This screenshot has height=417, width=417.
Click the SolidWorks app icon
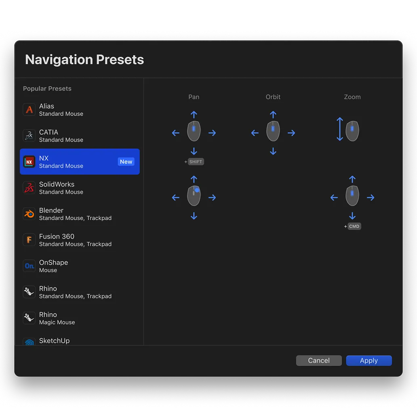point(29,188)
